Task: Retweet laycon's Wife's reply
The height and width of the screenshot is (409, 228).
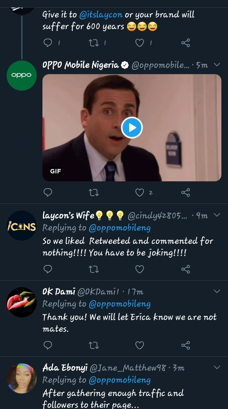Action: pos(94,269)
